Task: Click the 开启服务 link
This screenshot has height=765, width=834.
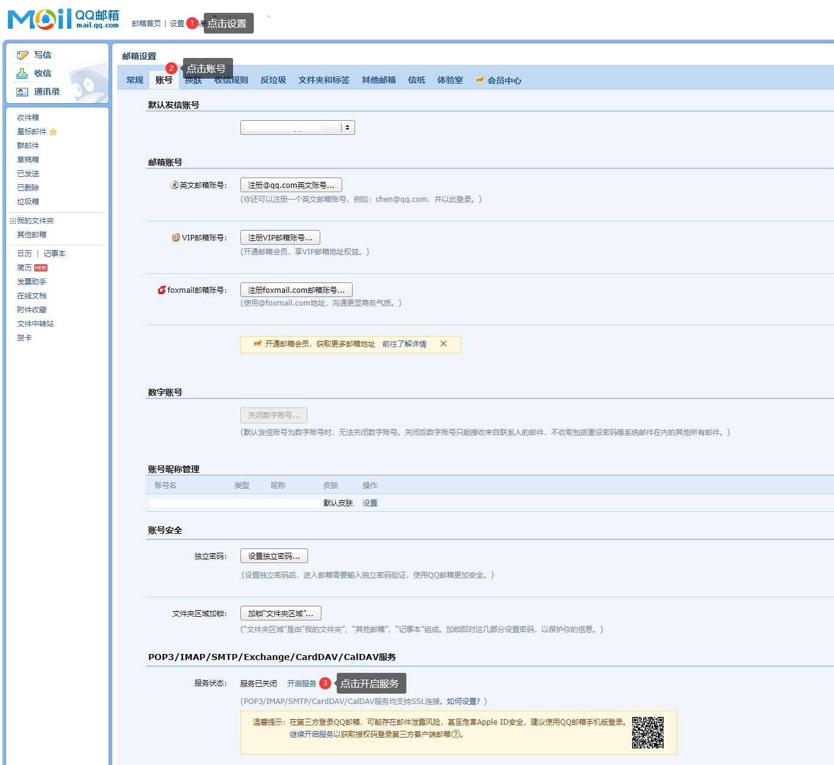Action: click(x=301, y=684)
